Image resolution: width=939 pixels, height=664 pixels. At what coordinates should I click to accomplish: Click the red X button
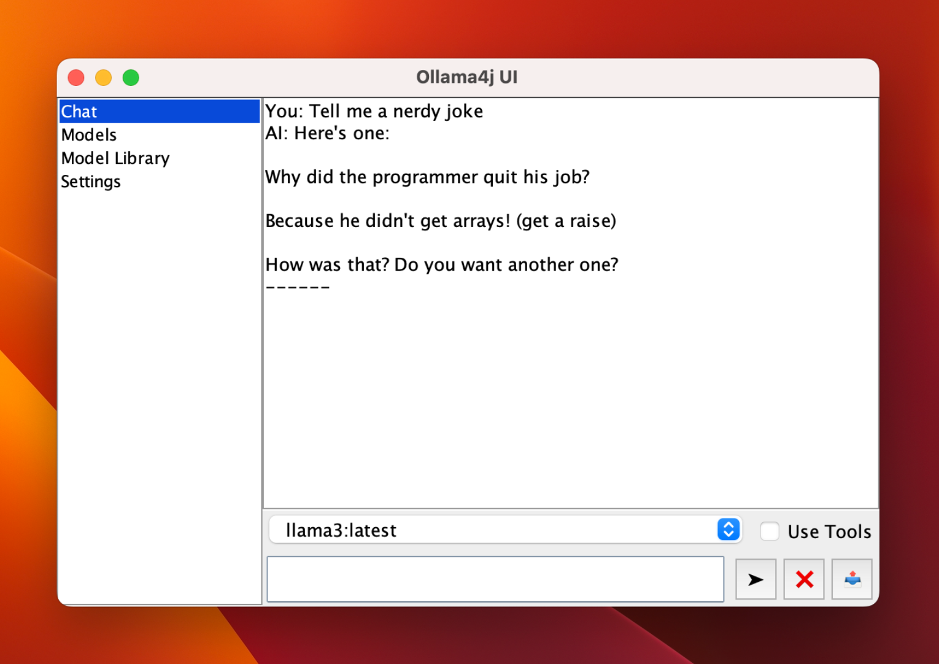tap(804, 579)
